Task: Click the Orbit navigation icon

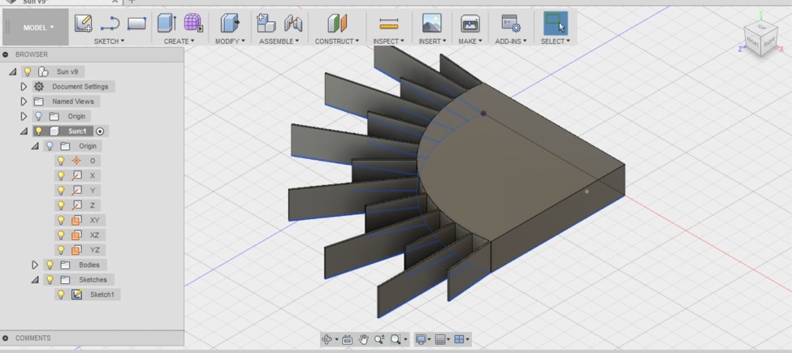Action: (327, 339)
